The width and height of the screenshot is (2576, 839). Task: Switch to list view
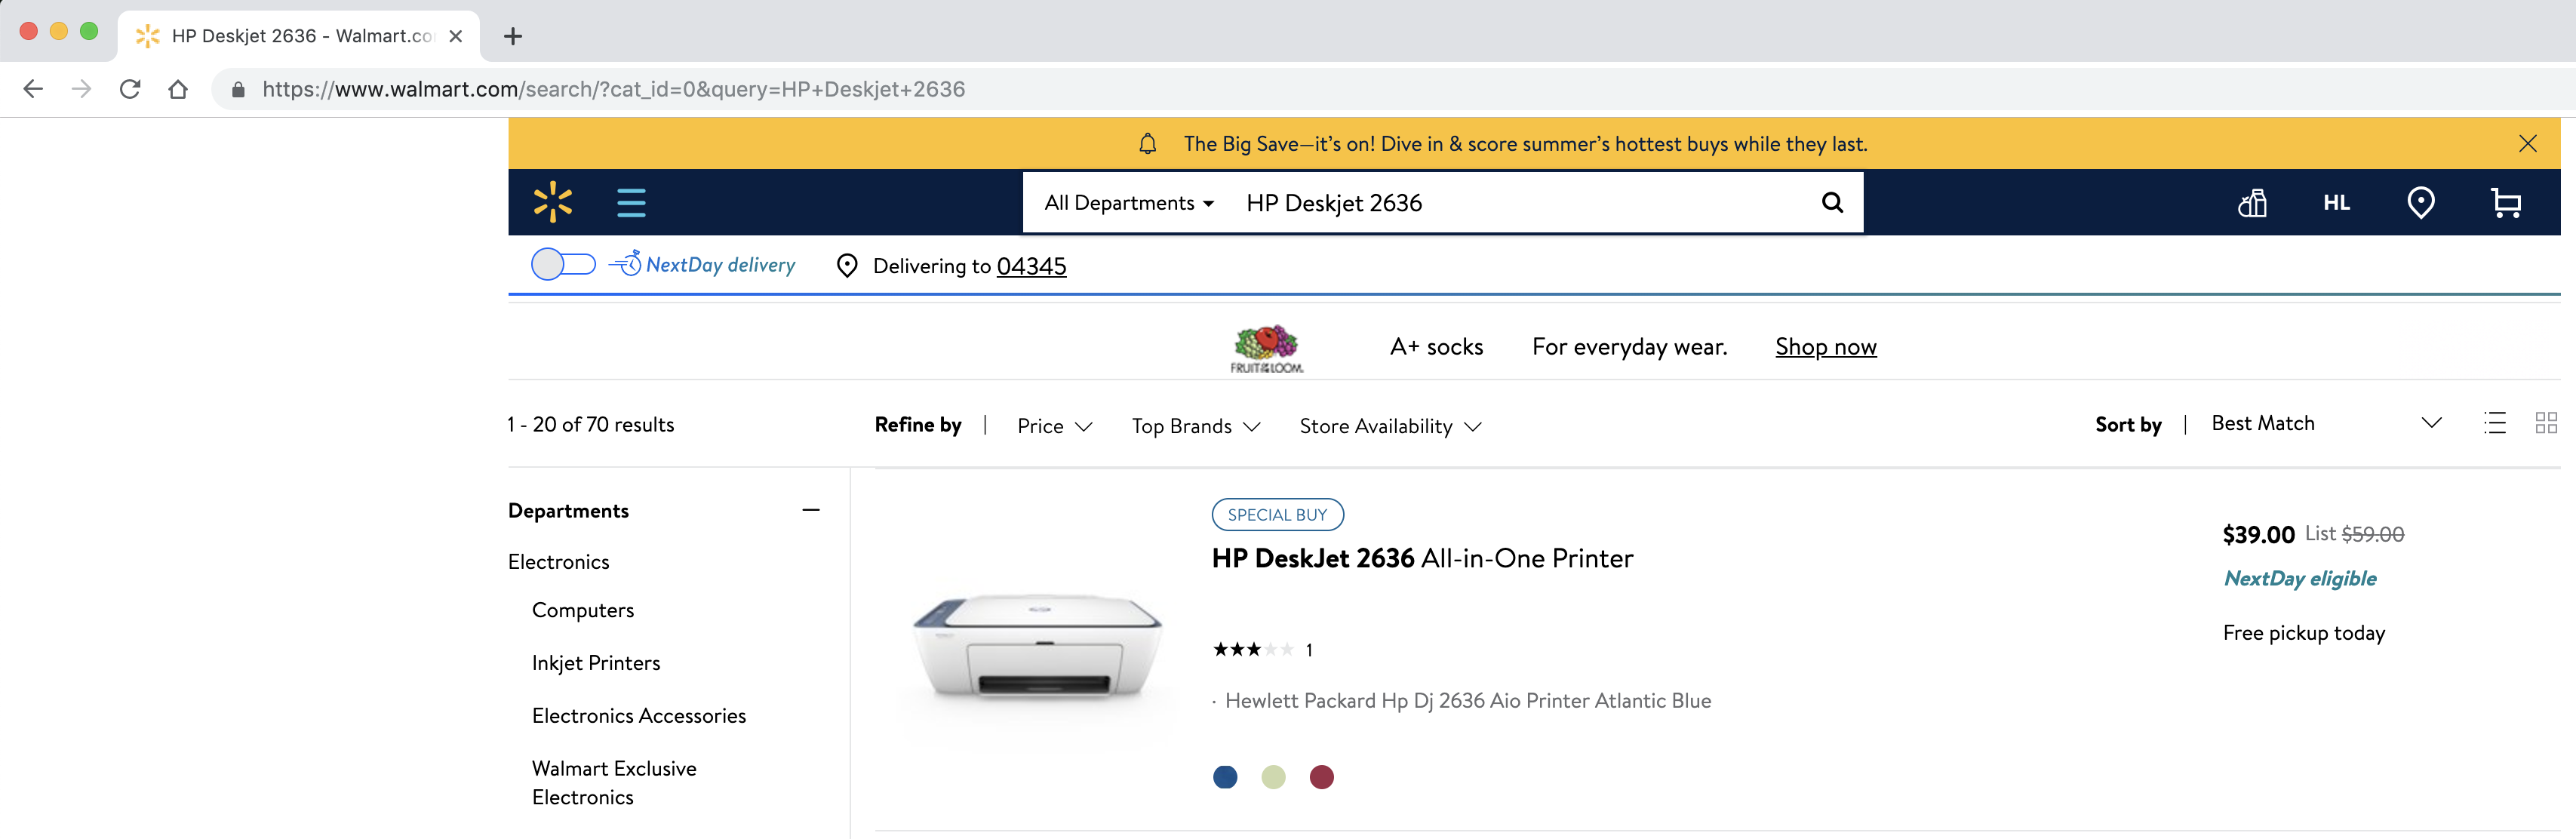pos(2494,423)
